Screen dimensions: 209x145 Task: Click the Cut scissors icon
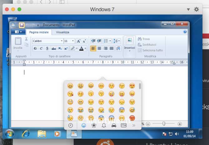point(26,39)
